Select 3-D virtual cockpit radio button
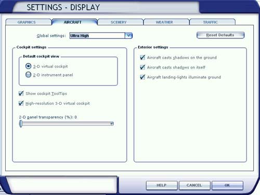Screen dimensions: 260x195 click(28, 66)
